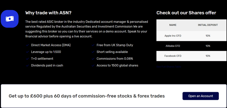Open the See Full Shares Table link
The image size is (227, 108).
pos(169,67)
